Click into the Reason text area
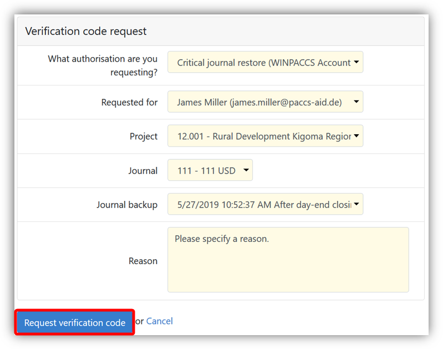Screen dimensions: 443x349 coord(288,259)
